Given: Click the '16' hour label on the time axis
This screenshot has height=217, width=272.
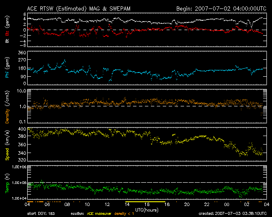Looking at the screenshot, I should point(147,205).
